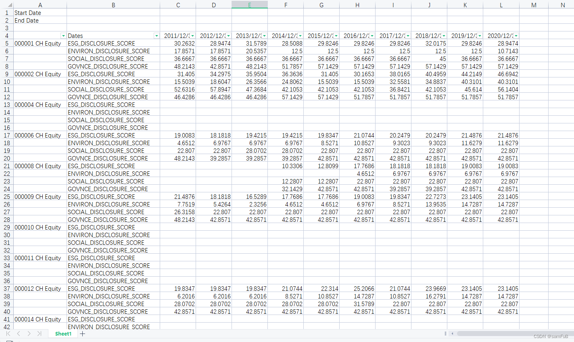
Task: Click horizontal scrollbar left arrow
Action: point(453,334)
